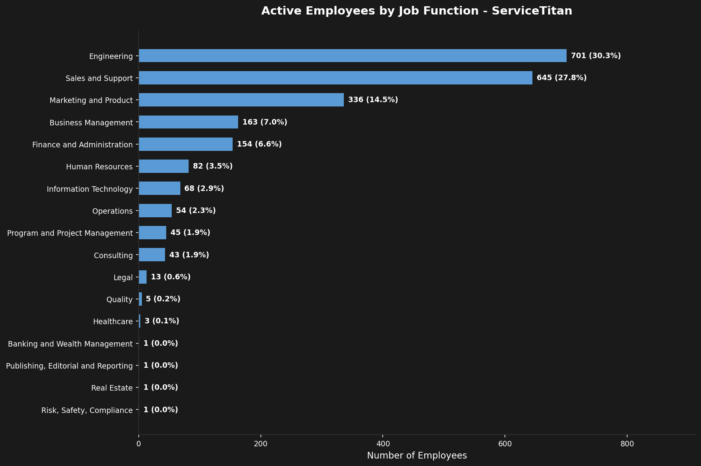Click the '43 (1.9%)' value label
This screenshot has width=701, height=466.
pos(189,255)
